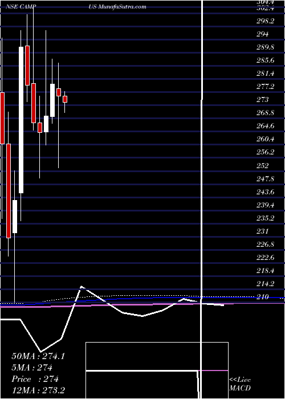Image resolution: width=285 pixels, height=399 pixels.
Task: Click the last small red candle near 273
Action: [x=65, y=99]
